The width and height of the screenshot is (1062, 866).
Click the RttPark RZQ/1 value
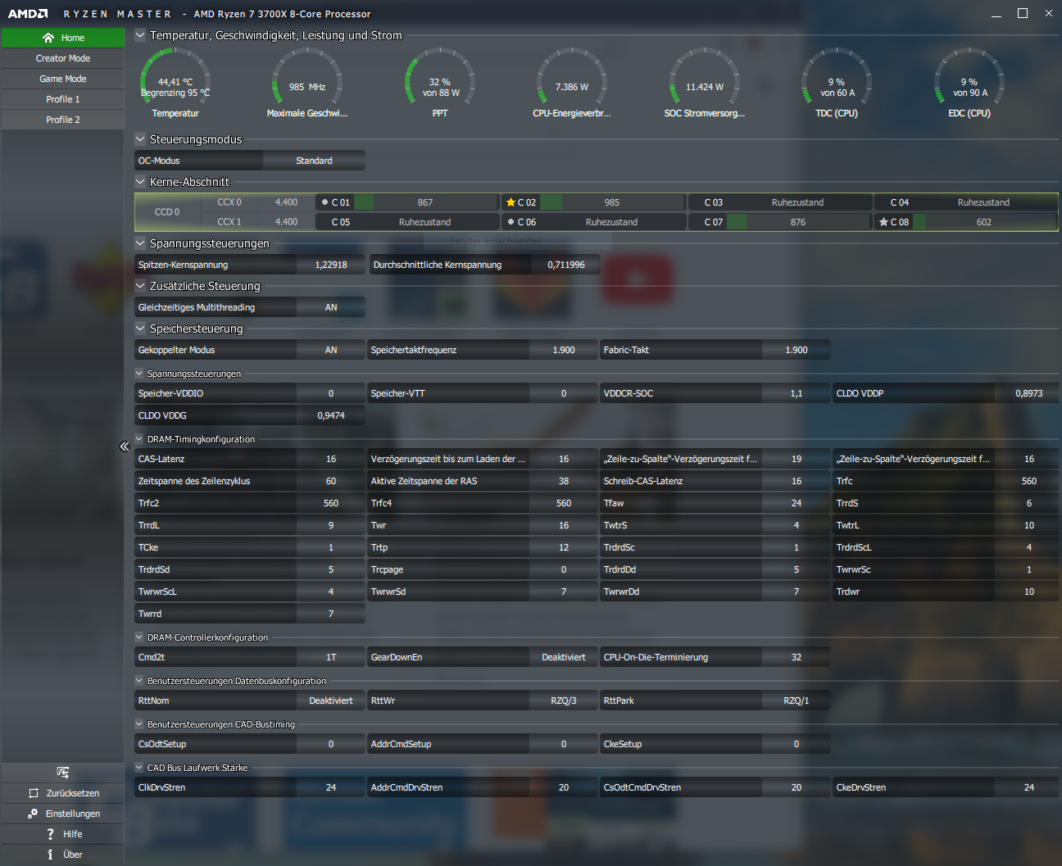pyautogui.click(x=796, y=701)
